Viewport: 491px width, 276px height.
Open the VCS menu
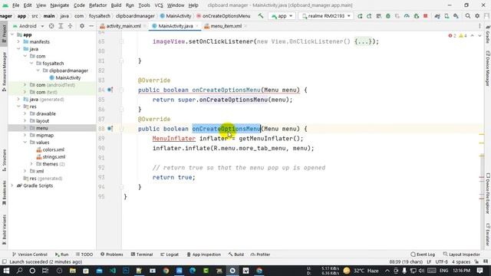point(159,5)
